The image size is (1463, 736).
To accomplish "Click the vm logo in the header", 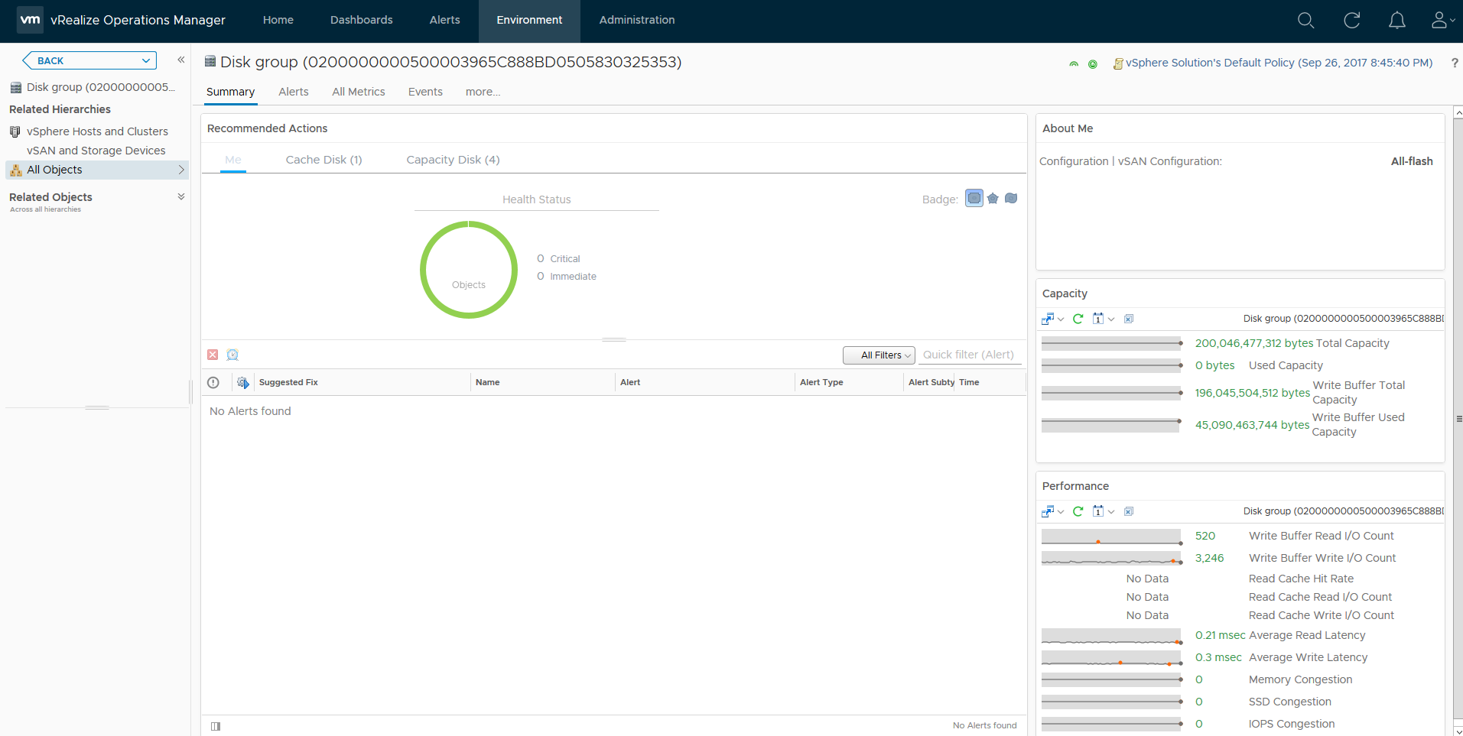I will [30, 20].
